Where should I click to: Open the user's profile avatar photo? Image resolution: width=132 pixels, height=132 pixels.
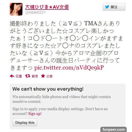point(16,9)
